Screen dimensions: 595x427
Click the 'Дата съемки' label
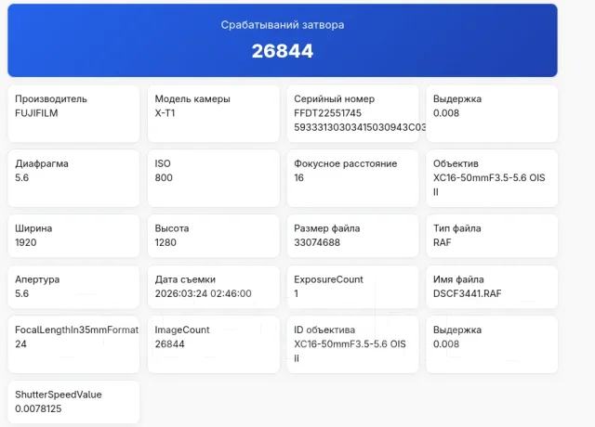[x=185, y=279]
